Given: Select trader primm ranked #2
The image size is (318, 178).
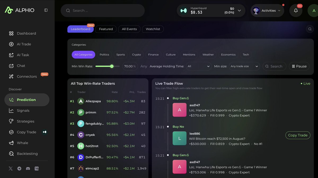Looking at the screenshot, I should coord(108,112).
